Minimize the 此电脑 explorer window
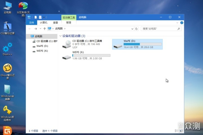This screenshot has width=203, height=135. [x=161, y=17]
